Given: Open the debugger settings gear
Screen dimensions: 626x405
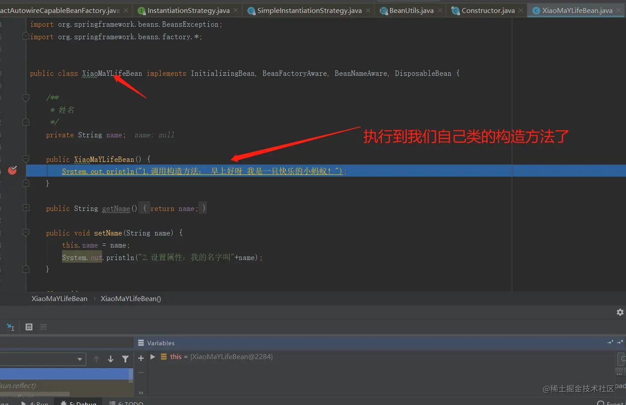Looking at the screenshot, I should (620, 312).
